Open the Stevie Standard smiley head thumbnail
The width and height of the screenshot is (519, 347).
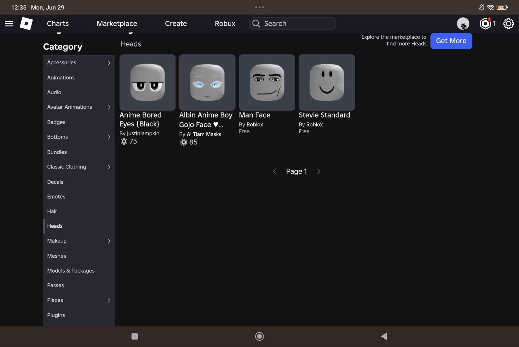[327, 83]
